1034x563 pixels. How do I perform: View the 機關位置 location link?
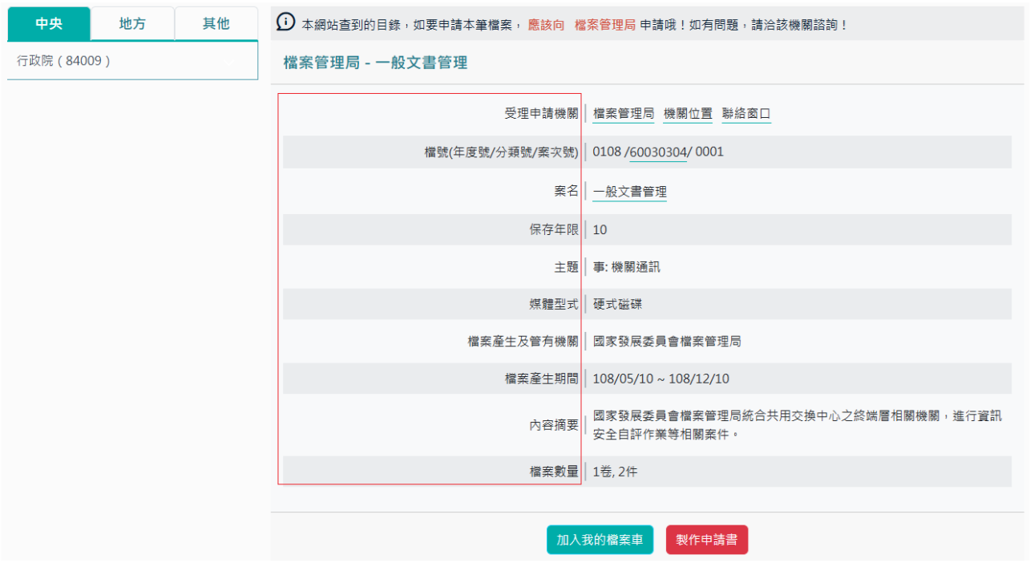point(686,113)
